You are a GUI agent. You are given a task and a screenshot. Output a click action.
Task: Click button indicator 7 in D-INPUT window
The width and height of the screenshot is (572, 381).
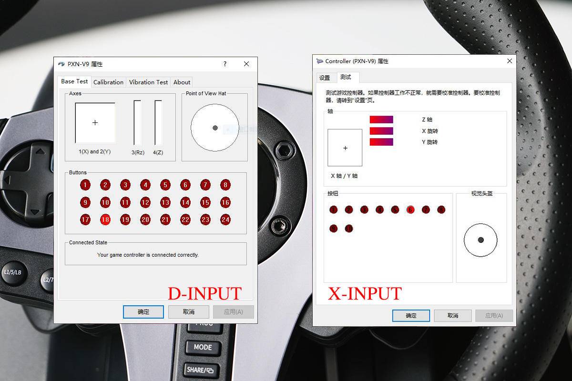(x=205, y=185)
